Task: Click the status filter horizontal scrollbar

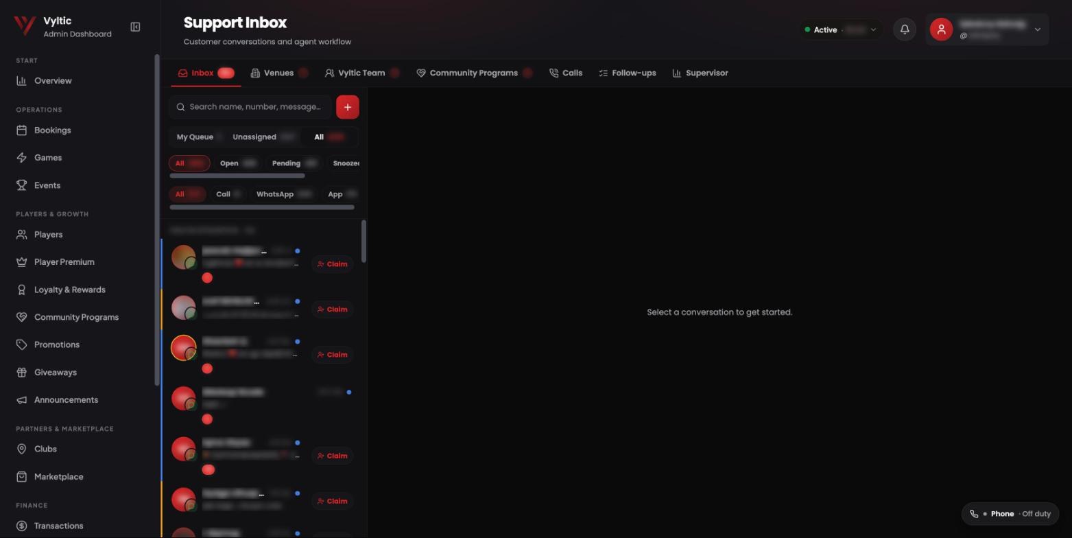Action: tap(237, 176)
